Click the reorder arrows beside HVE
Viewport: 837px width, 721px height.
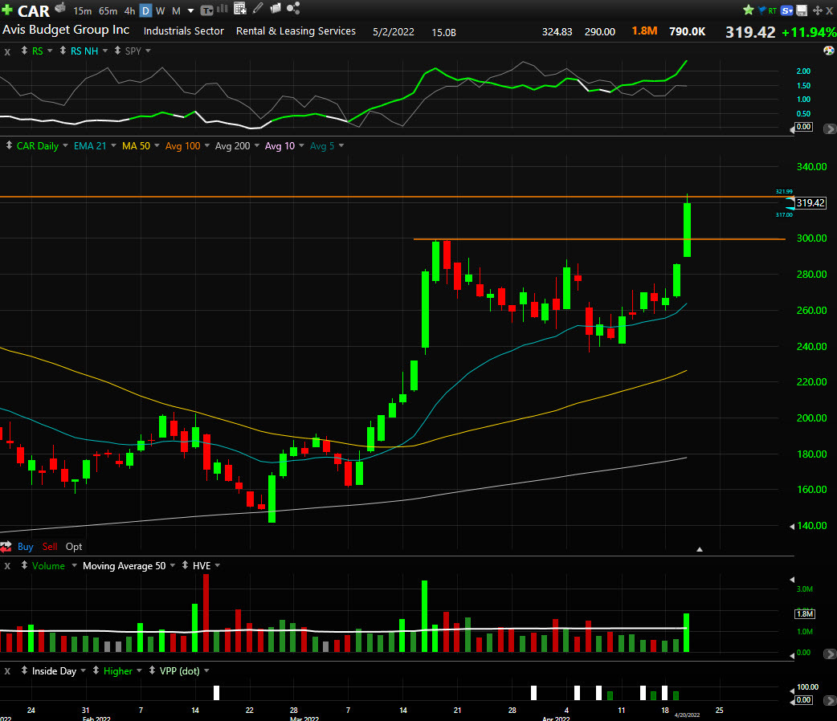tap(185, 565)
